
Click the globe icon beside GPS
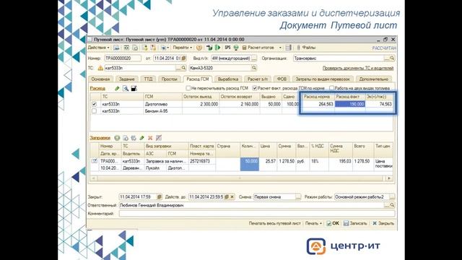pyautogui.click(x=236, y=48)
